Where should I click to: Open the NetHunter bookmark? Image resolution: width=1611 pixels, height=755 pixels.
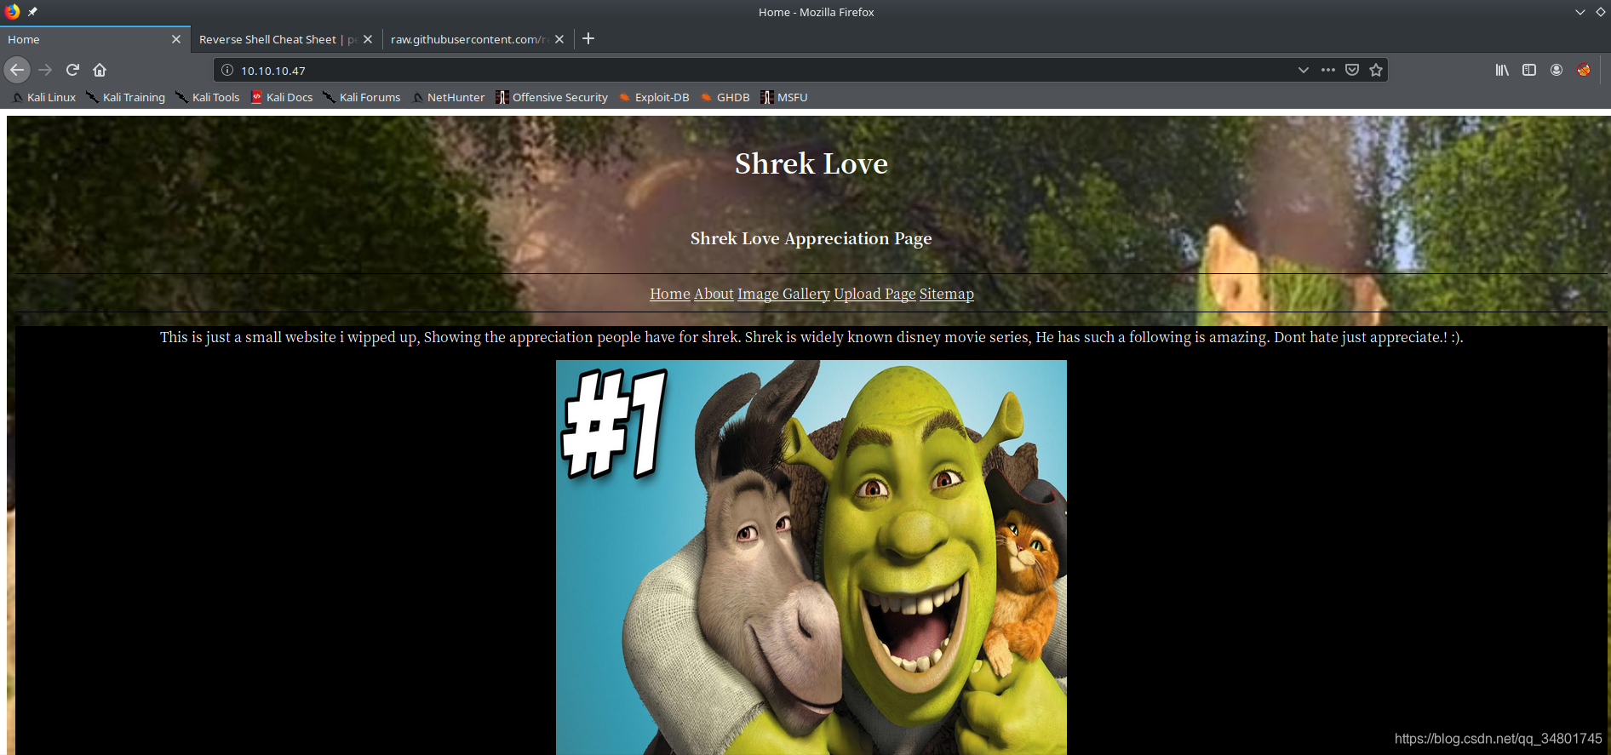[449, 97]
